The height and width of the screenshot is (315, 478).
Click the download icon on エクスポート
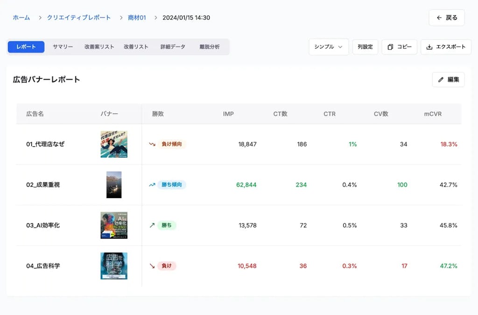pos(430,47)
